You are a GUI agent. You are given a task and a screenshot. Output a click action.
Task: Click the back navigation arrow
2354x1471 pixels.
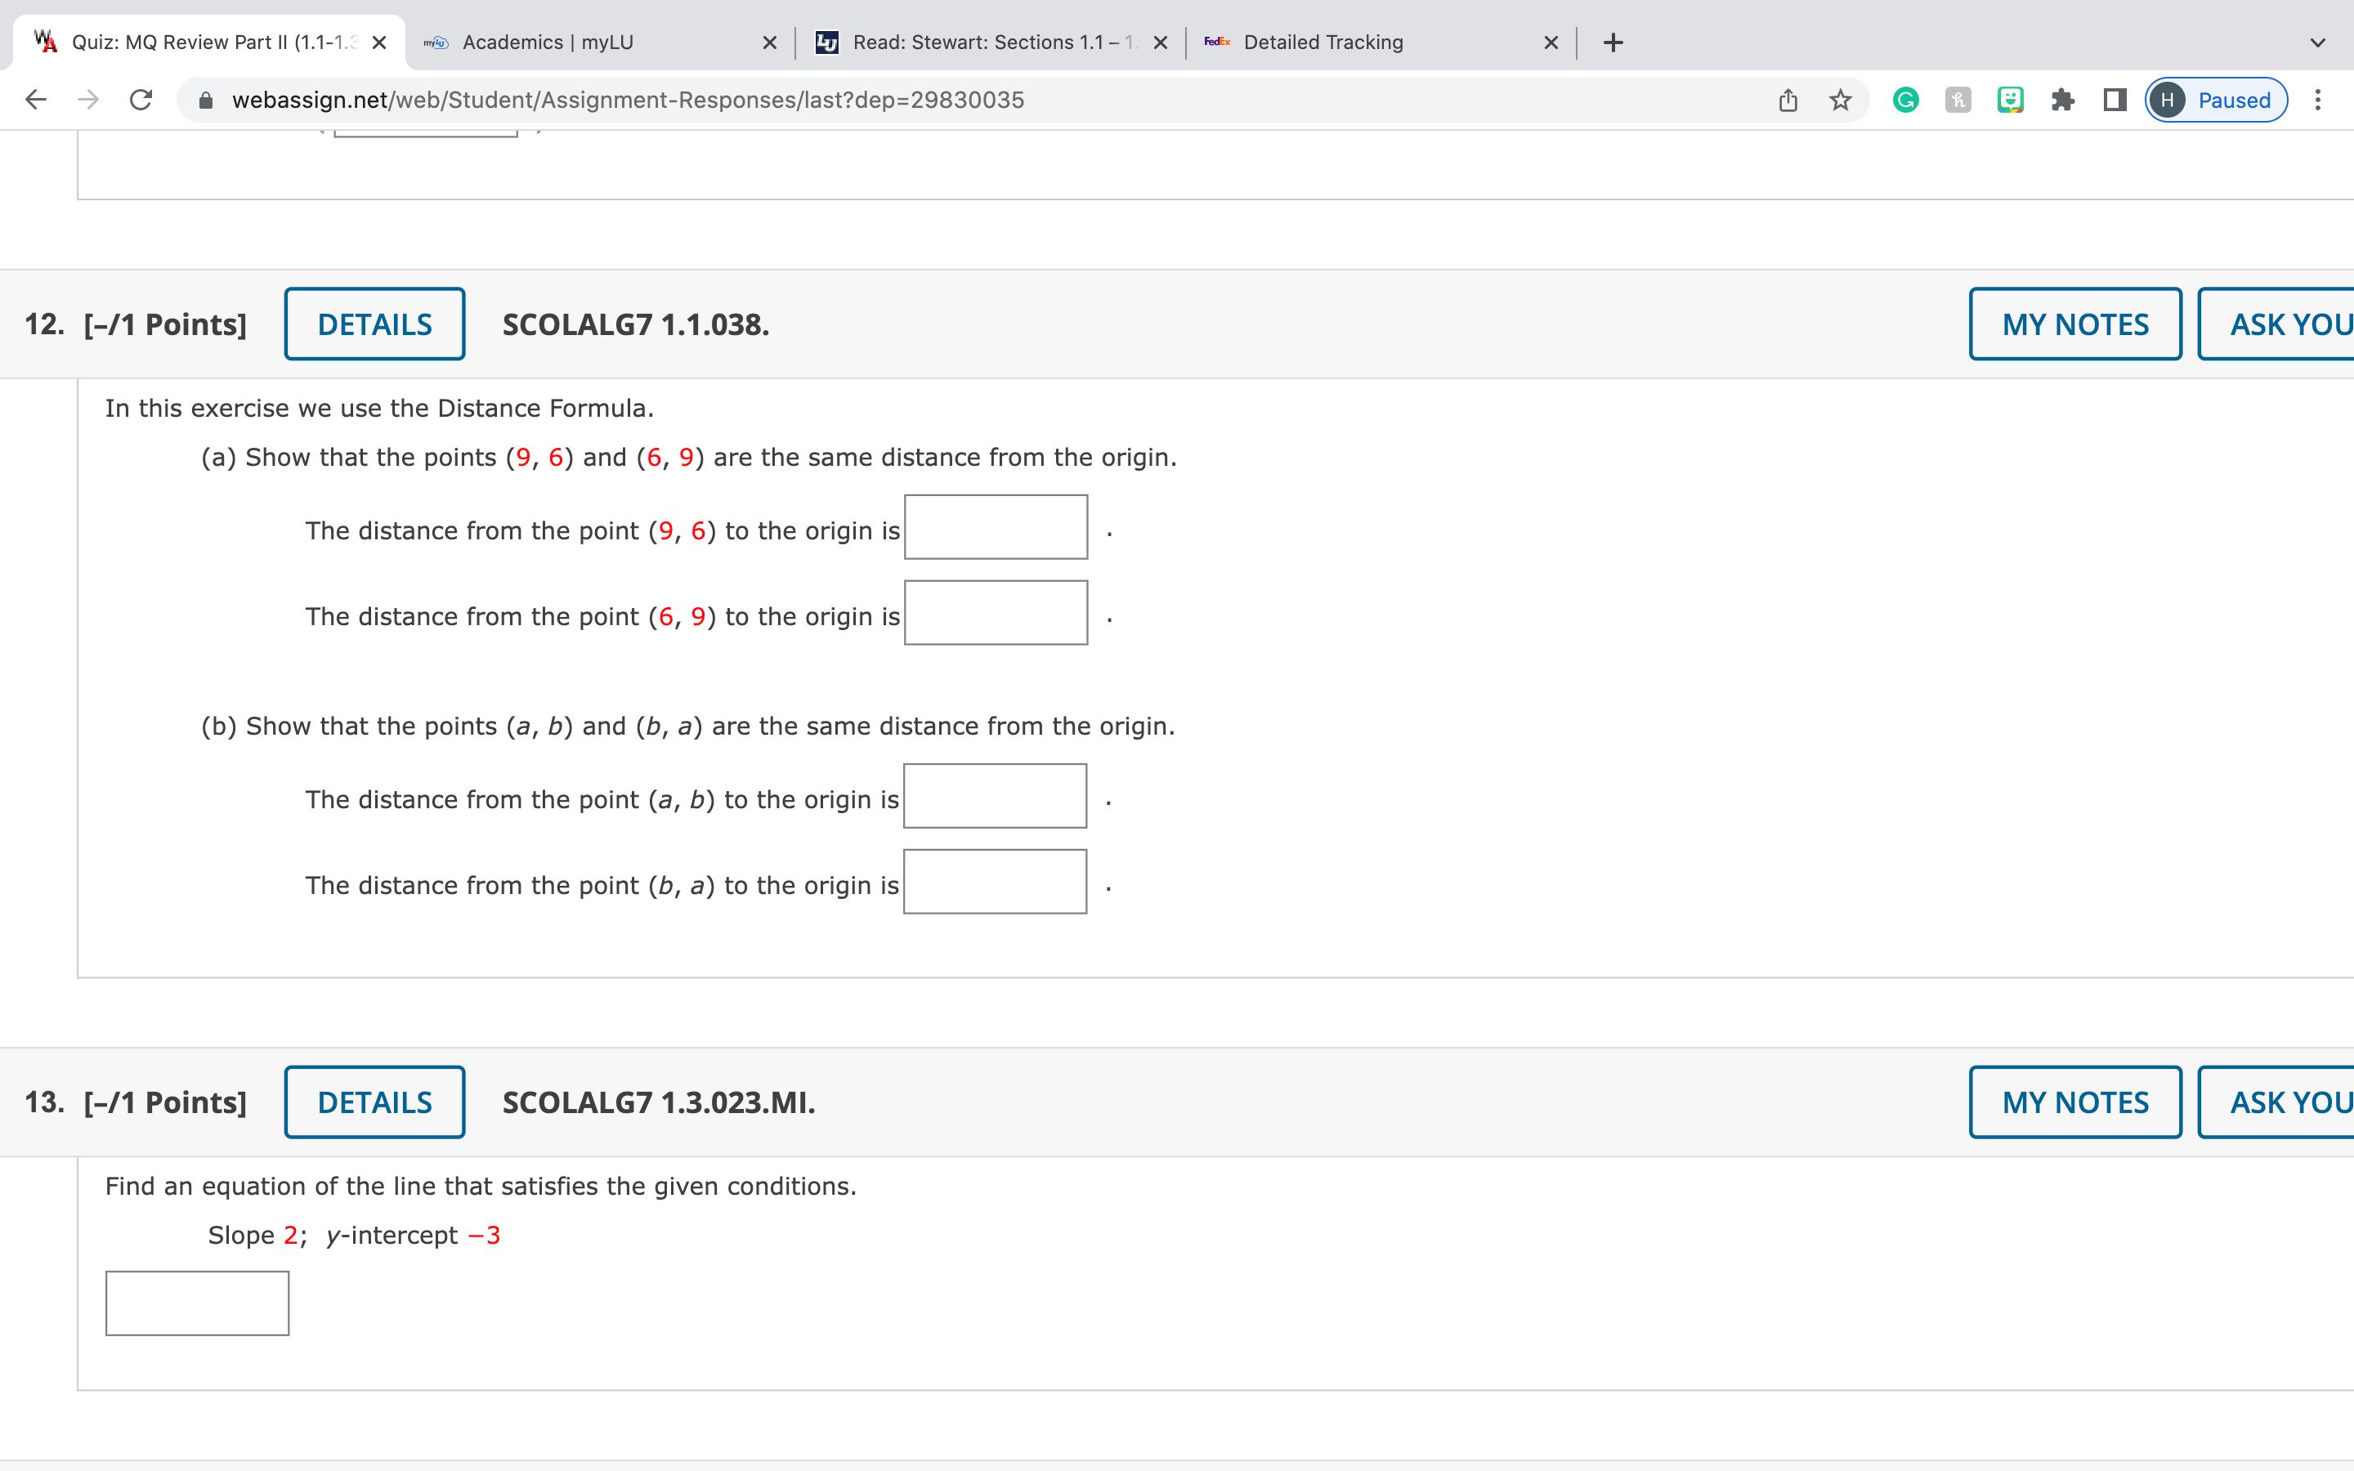[35, 99]
